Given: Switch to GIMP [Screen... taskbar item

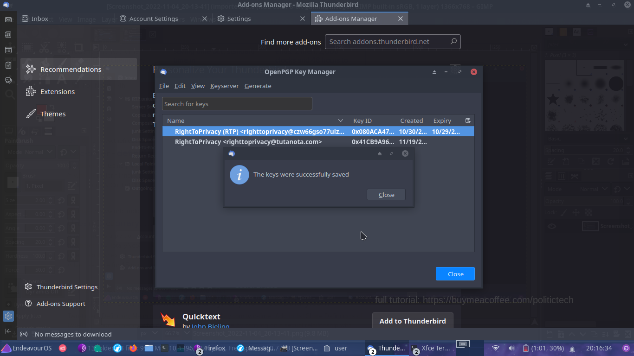Looking at the screenshot, I should pos(300,348).
